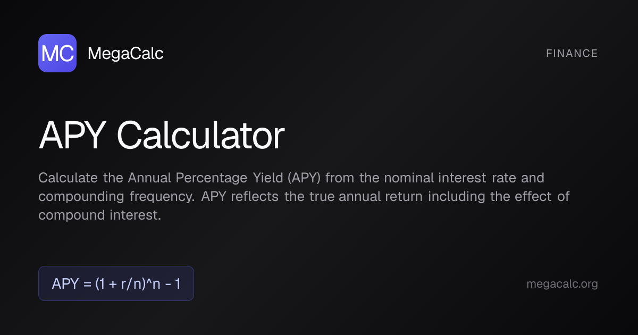The height and width of the screenshot is (335, 638).
Task: Click the "- 1" ending the formula
Action: pos(173,283)
